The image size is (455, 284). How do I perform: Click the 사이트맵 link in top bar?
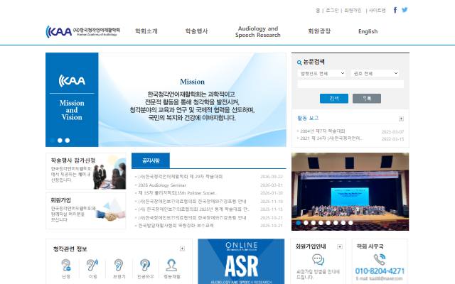[x=377, y=11]
